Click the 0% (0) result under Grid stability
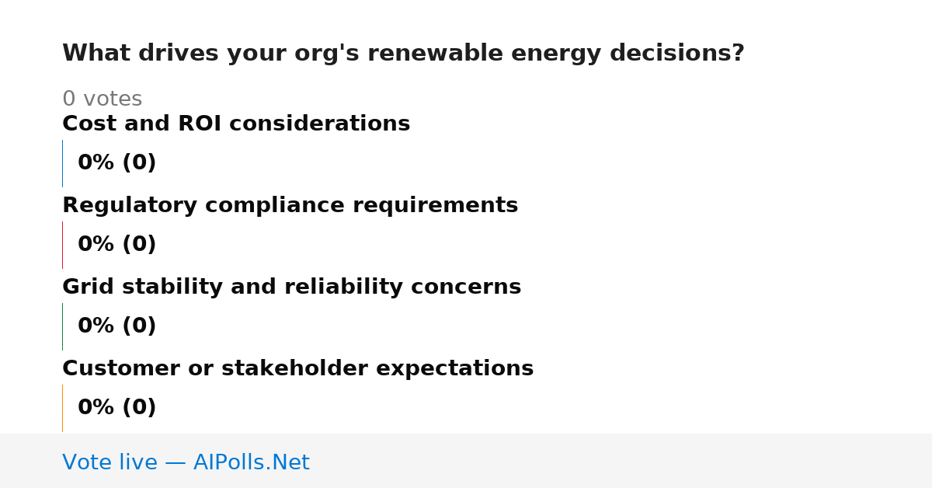Image resolution: width=932 pixels, height=488 pixels. (x=116, y=326)
